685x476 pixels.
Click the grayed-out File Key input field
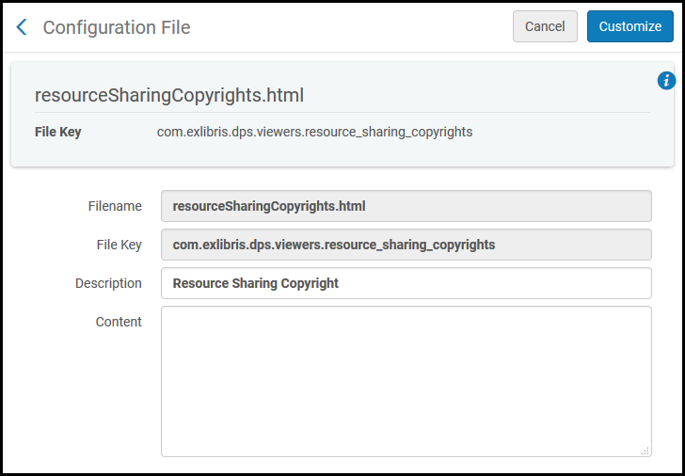click(x=406, y=245)
